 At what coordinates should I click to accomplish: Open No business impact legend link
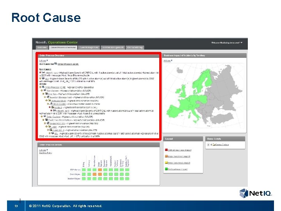178,169
